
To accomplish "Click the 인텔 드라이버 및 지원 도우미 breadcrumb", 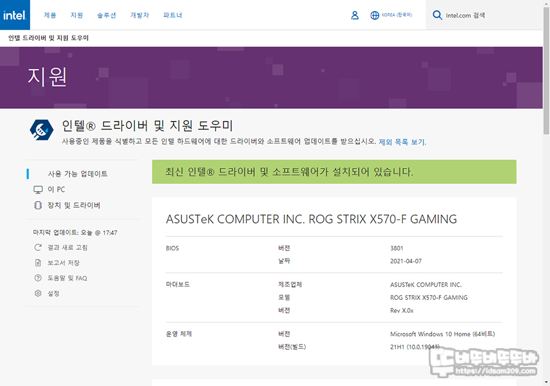I will pyautogui.click(x=48, y=38).
